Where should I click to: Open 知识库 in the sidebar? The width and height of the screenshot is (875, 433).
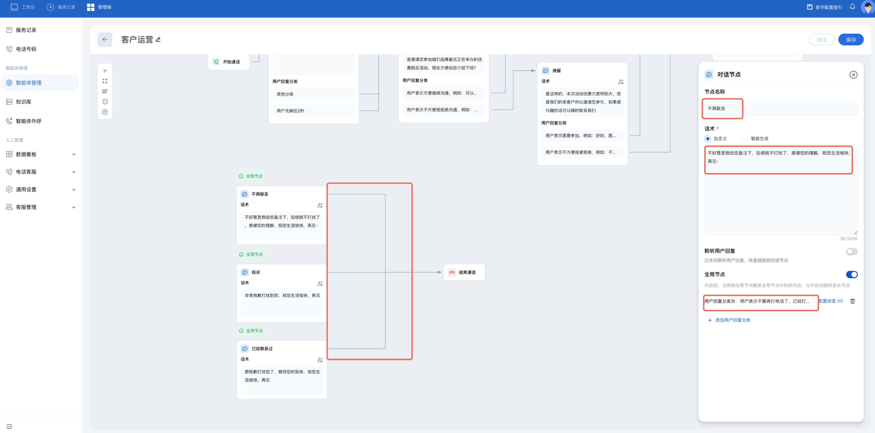click(23, 102)
